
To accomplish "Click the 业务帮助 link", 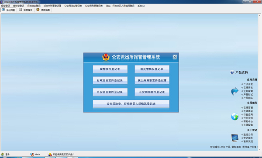I will pos(248,91).
